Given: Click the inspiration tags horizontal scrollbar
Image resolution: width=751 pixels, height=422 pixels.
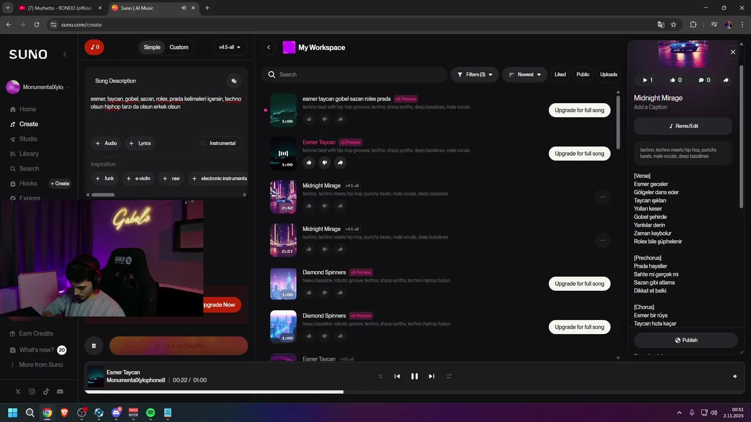Looking at the screenshot, I should click(103, 195).
